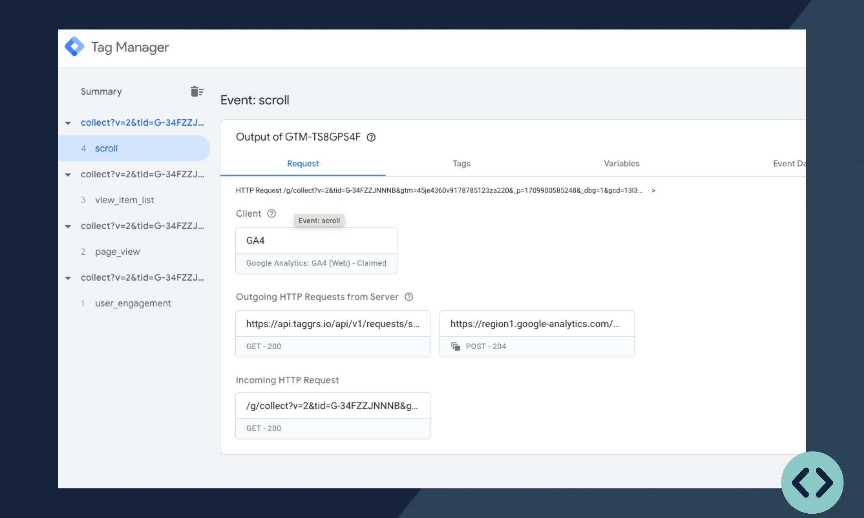Image resolution: width=864 pixels, height=518 pixels.
Task: Click the Tag Manager logo icon
Action: pyautogui.click(x=74, y=47)
